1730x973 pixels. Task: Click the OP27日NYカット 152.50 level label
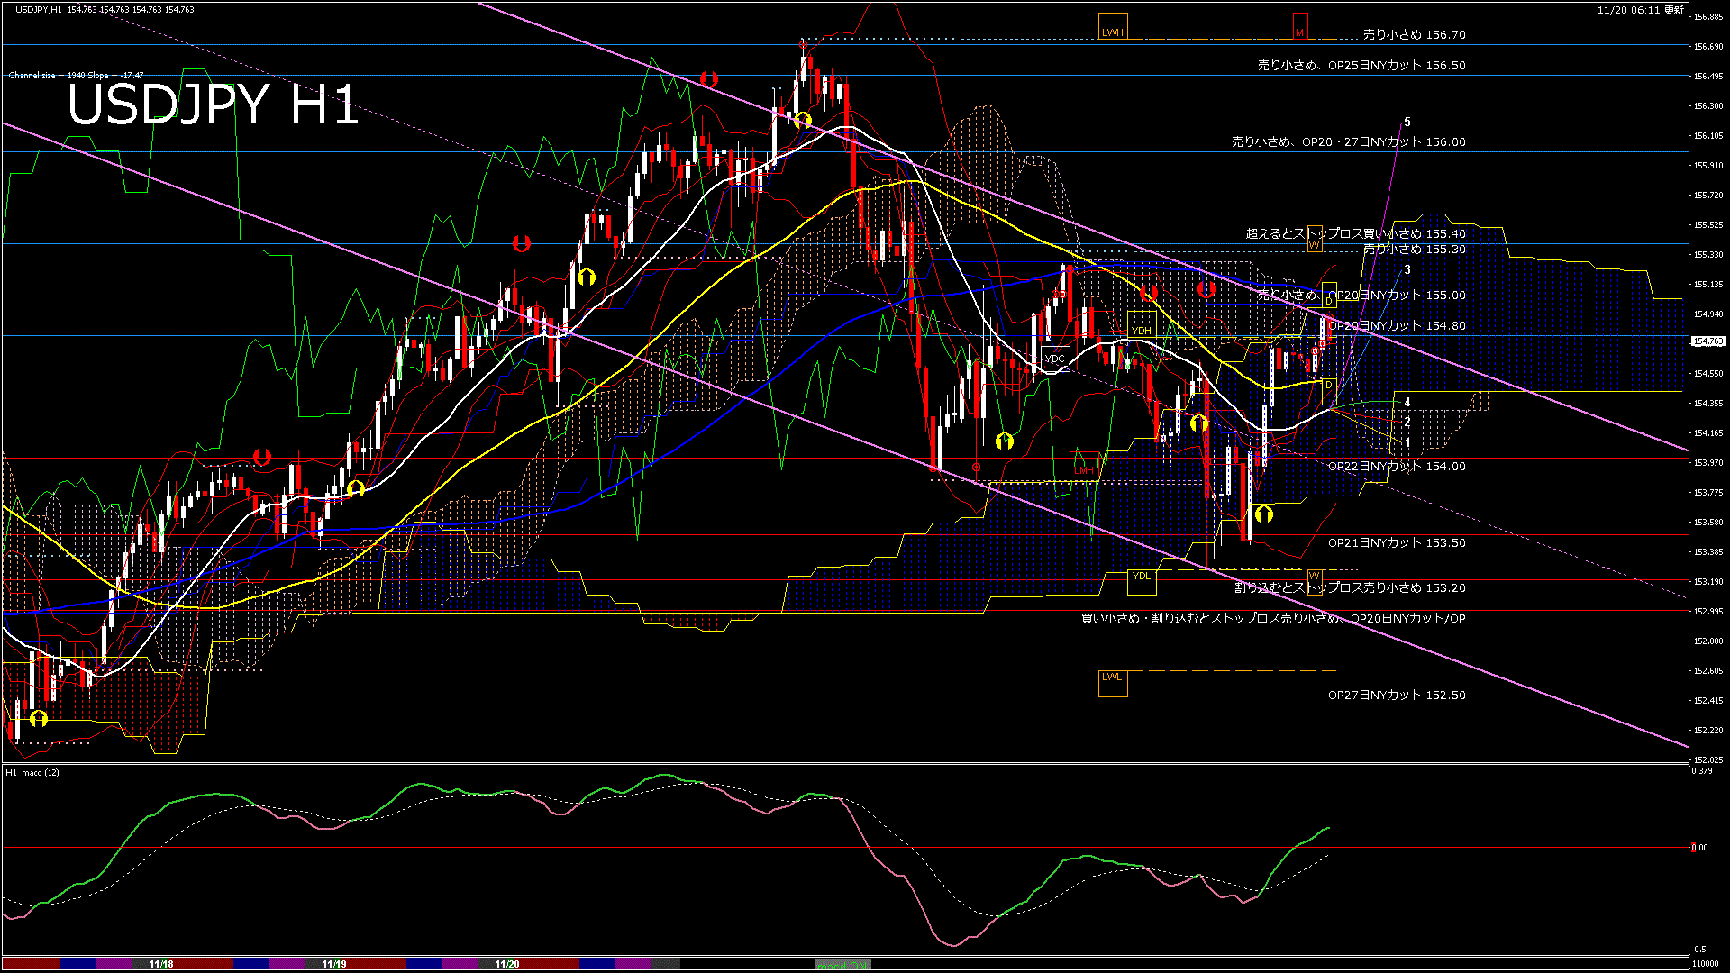click(x=1397, y=696)
